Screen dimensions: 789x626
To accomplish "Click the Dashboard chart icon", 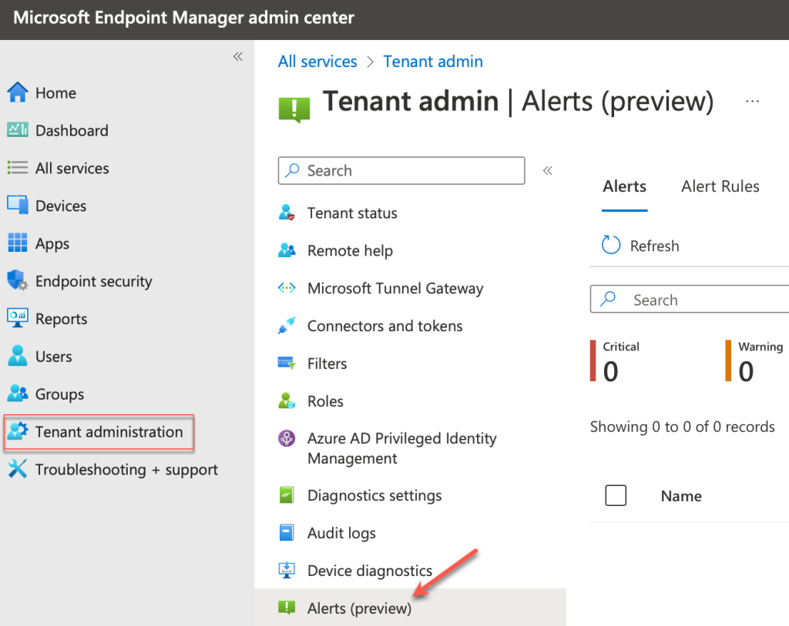I will pyautogui.click(x=18, y=130).
